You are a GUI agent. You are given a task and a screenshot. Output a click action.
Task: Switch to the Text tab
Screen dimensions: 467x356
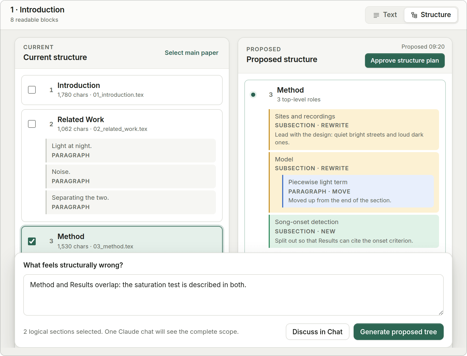[385, 15]
